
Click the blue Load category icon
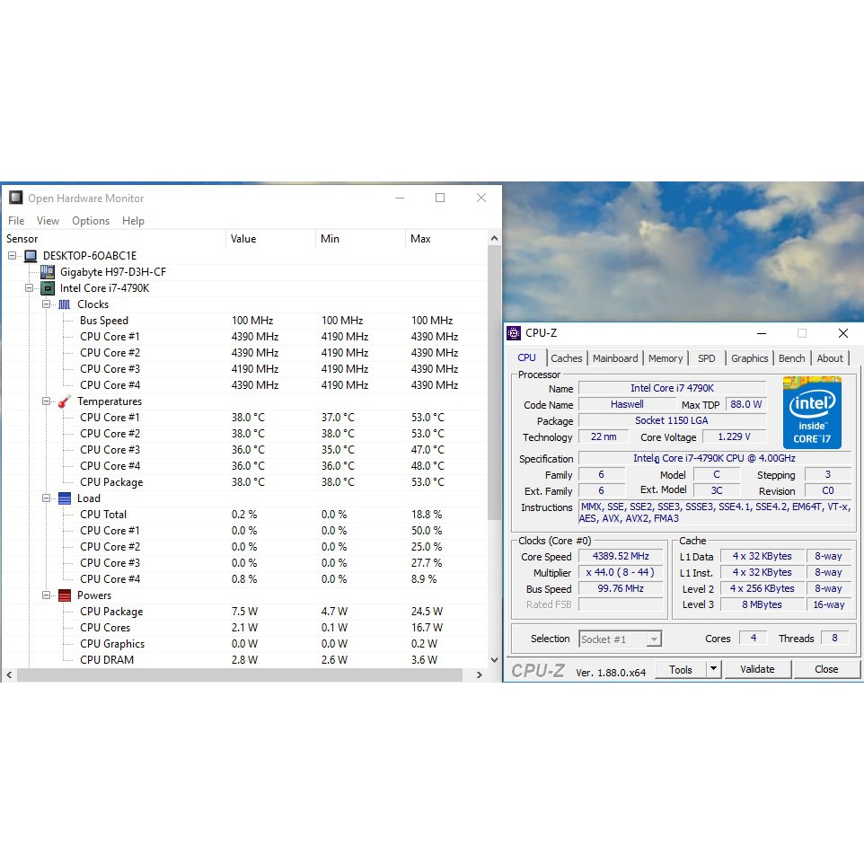click(x=65, y=498)
